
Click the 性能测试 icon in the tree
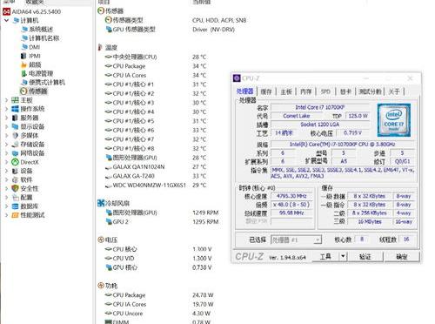[15, 215]
